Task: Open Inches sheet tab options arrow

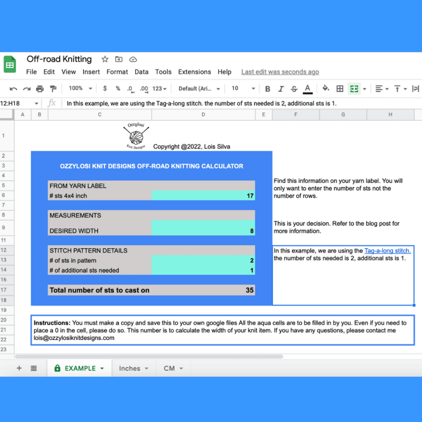Action: point(147,368)
